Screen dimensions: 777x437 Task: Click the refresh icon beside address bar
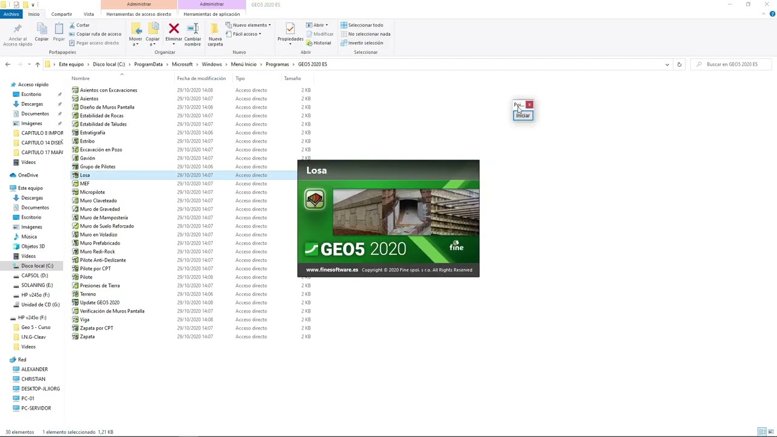(679, 64)
